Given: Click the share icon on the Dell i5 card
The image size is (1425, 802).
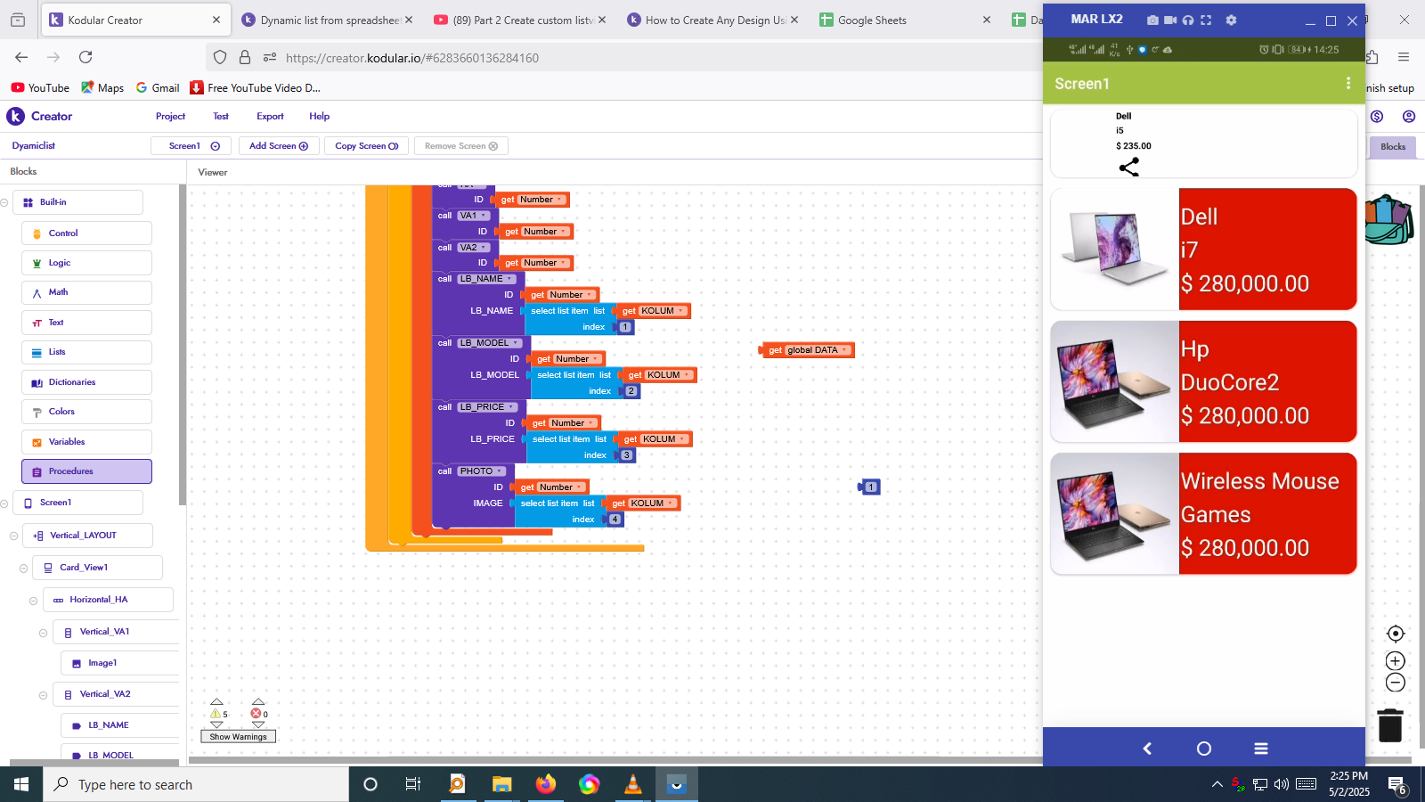Looking at the screenshot, I should 1128,167.
